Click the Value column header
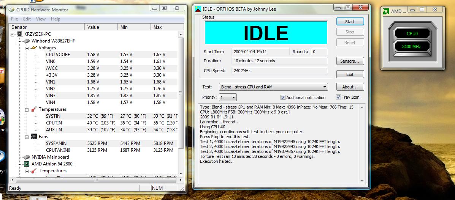This screenshot has height=200, width=455. click(101, 27)
